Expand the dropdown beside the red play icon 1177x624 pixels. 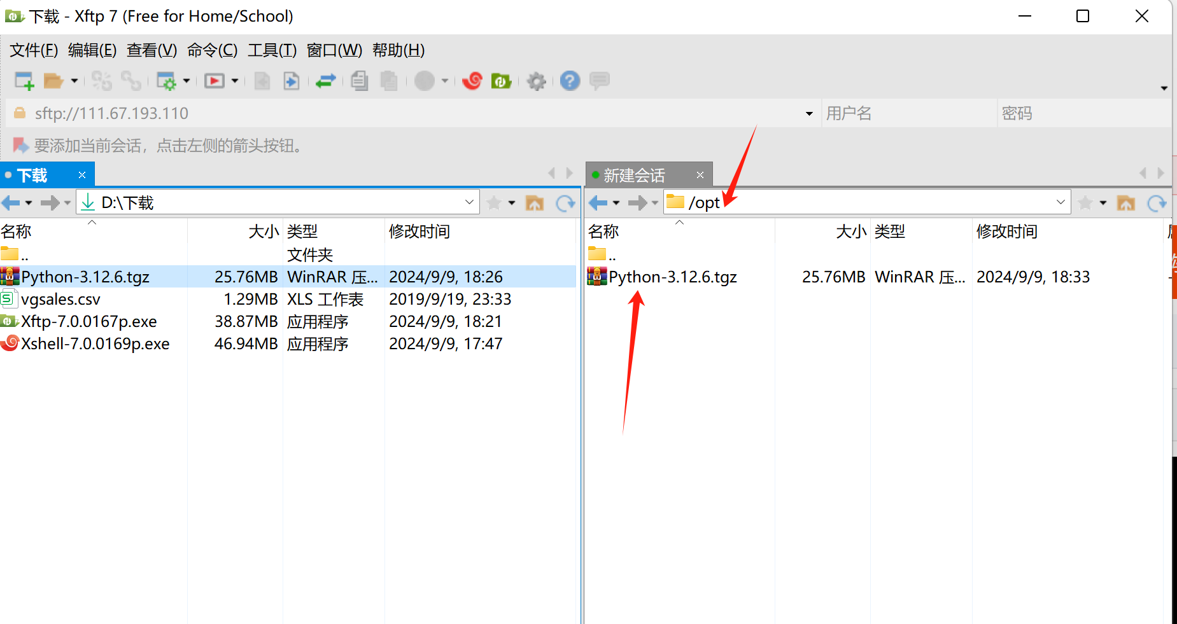(x=235, y=81)
